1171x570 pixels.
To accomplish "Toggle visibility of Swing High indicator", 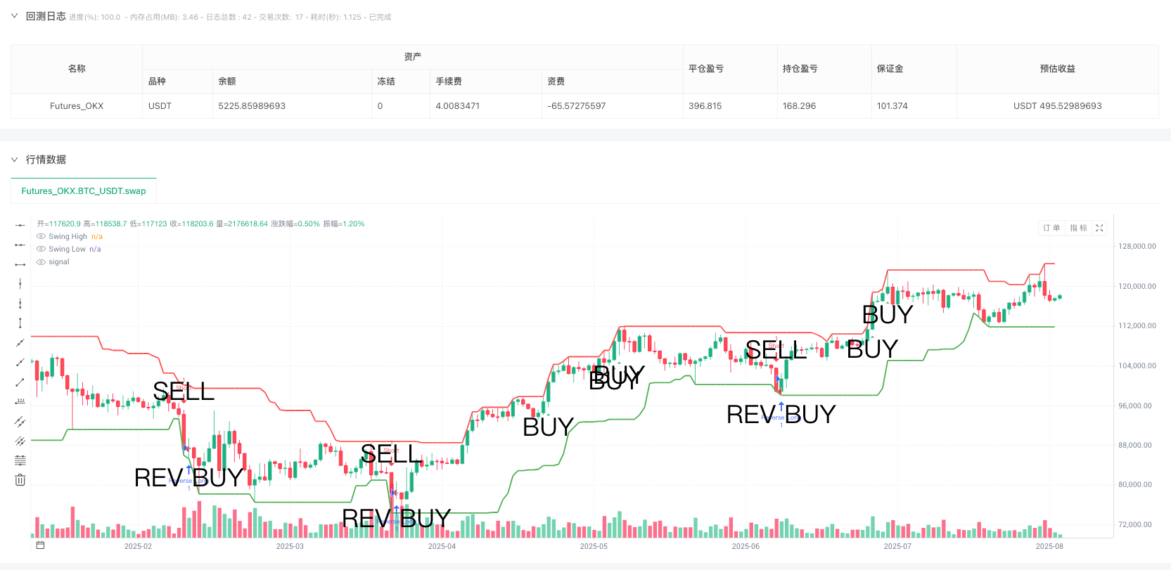I will (x=40, y=236).
